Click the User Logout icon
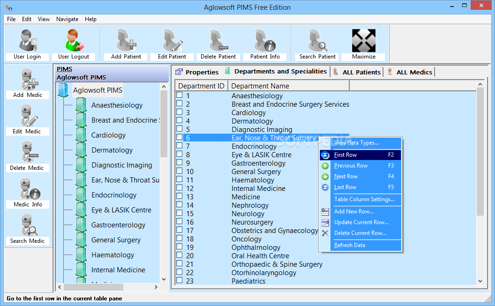Viewport: 495px width, 306px height. coord(74,40)
